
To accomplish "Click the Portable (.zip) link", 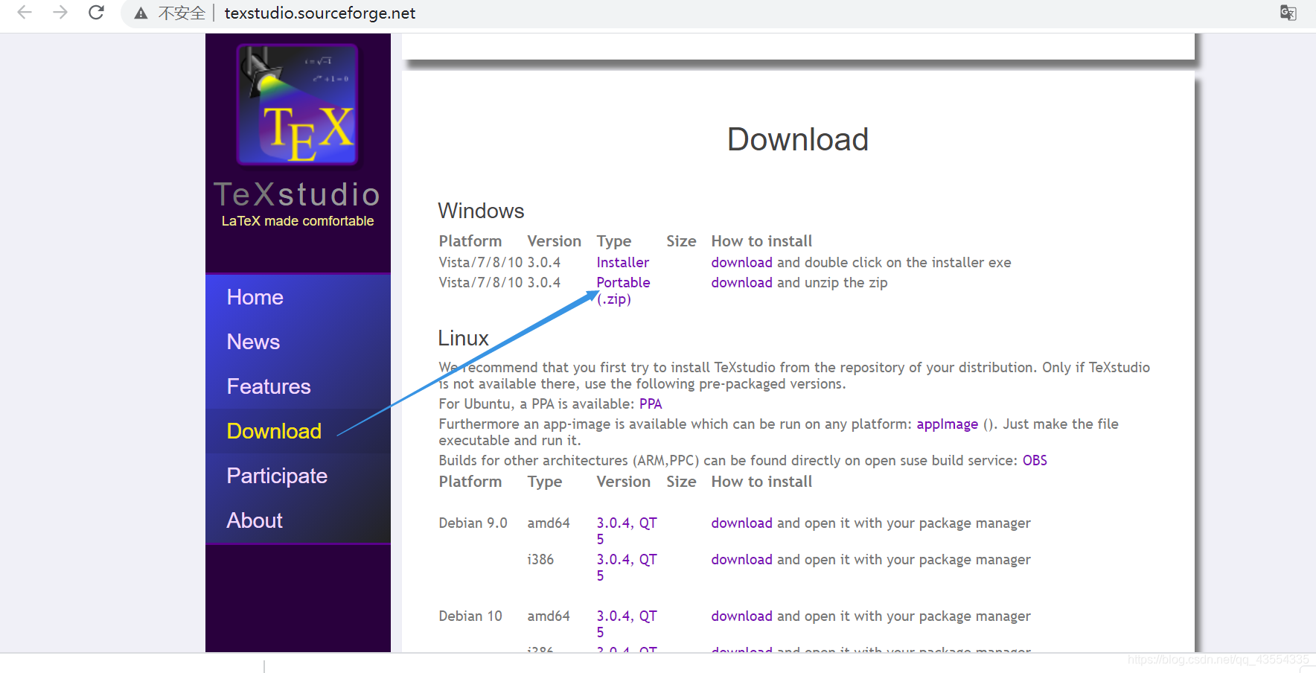I will (x=623, y=290).
